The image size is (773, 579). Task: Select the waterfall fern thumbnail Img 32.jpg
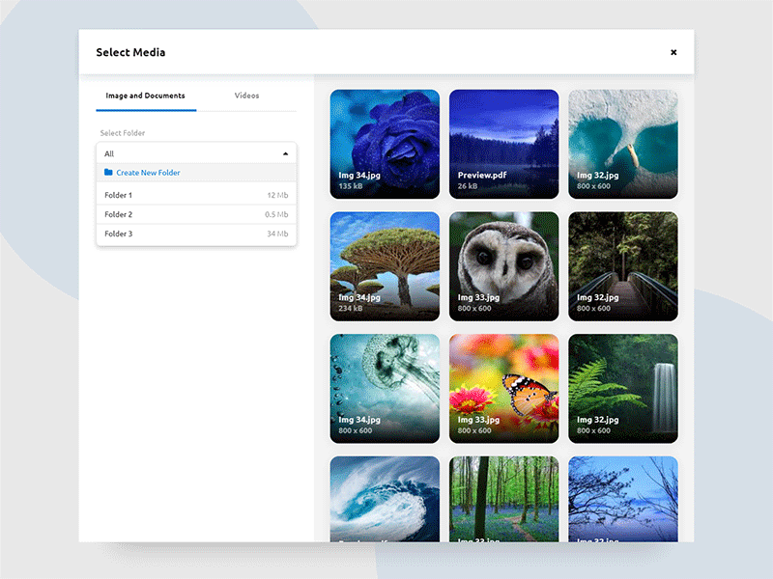tap(622, 387)
